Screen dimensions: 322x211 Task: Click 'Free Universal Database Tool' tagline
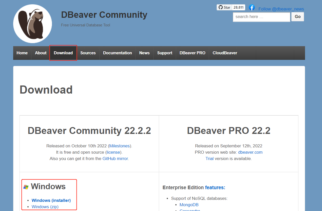[86, 25]
